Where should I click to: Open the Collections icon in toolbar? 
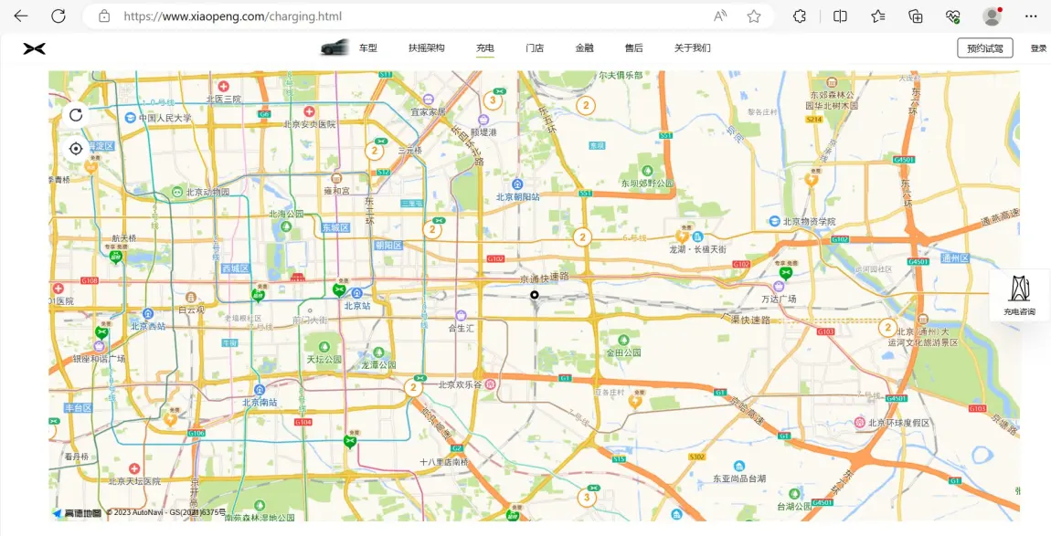tap(916, 16)
